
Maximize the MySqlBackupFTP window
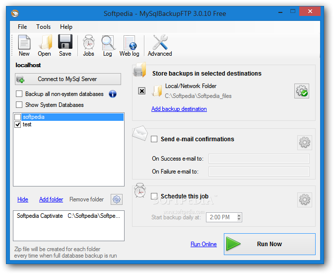(x=293, y=11)
